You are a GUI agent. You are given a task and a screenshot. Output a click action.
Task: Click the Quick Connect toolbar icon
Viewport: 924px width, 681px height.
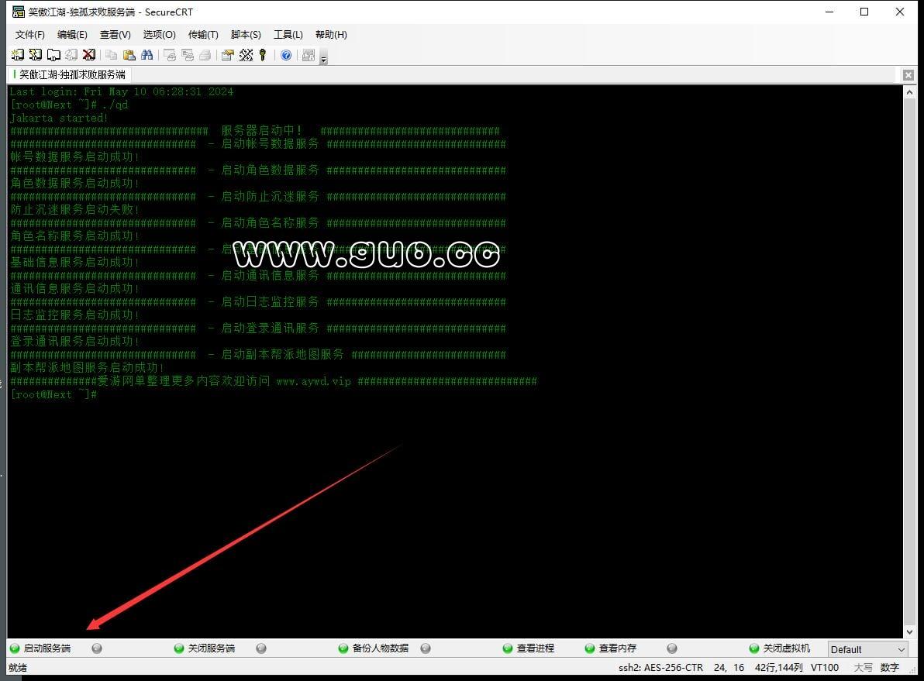pyautogui.click(x=36, y=55)
